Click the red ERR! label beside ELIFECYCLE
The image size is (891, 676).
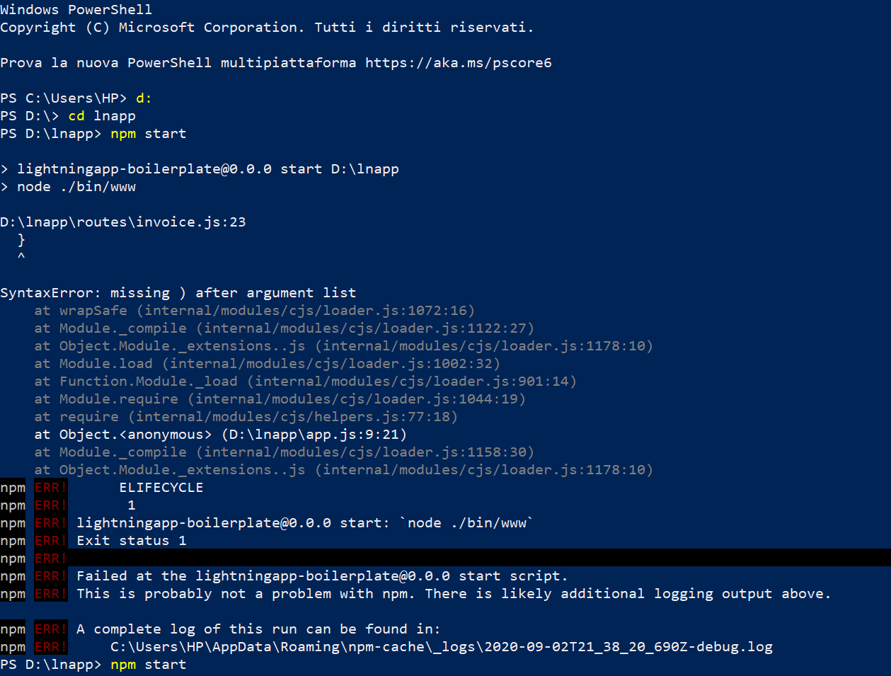click(x=51, y=487)
